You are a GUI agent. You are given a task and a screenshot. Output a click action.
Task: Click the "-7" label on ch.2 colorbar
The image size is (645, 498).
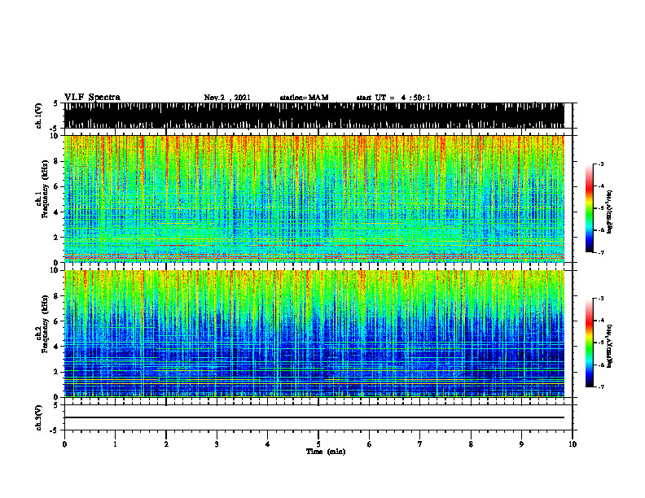point(601,387)
